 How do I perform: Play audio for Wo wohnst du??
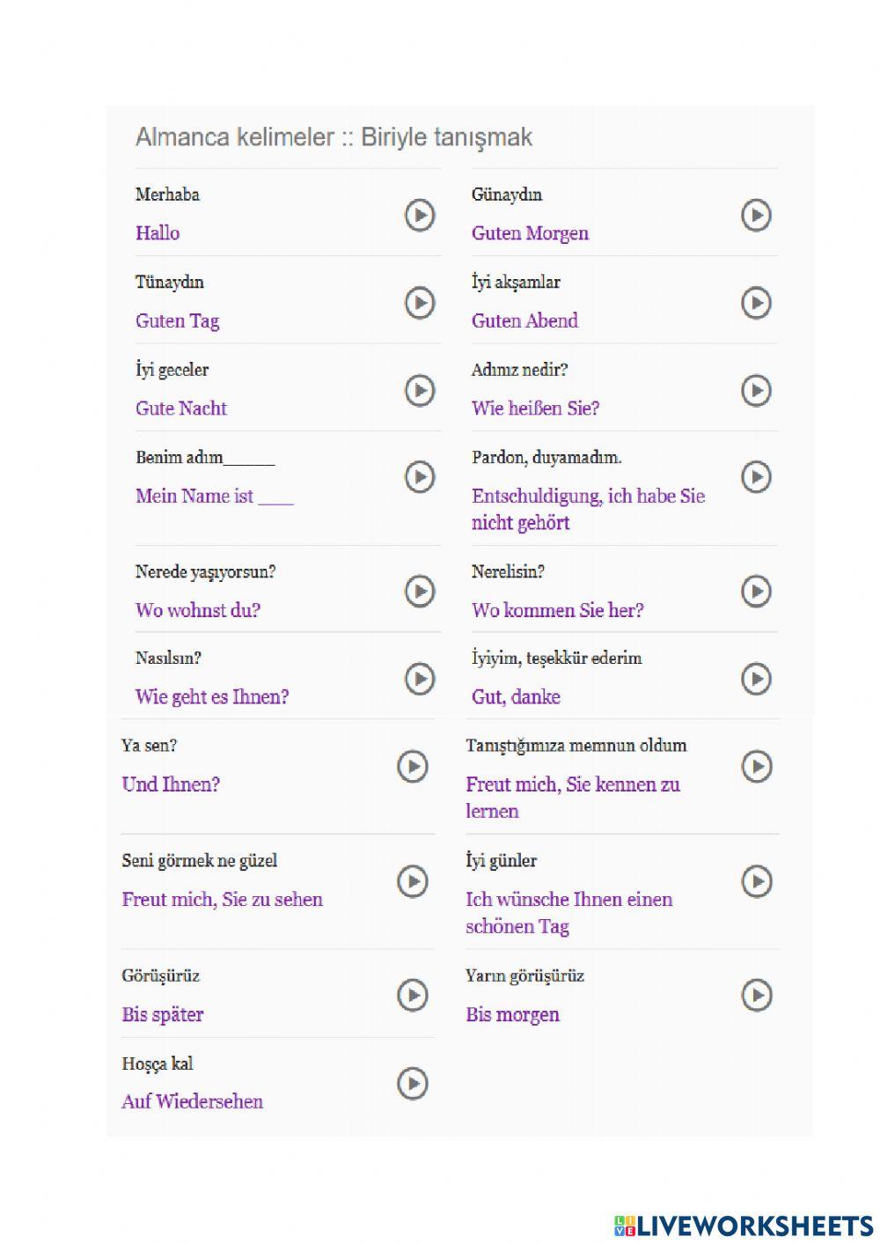coord(420,591)
